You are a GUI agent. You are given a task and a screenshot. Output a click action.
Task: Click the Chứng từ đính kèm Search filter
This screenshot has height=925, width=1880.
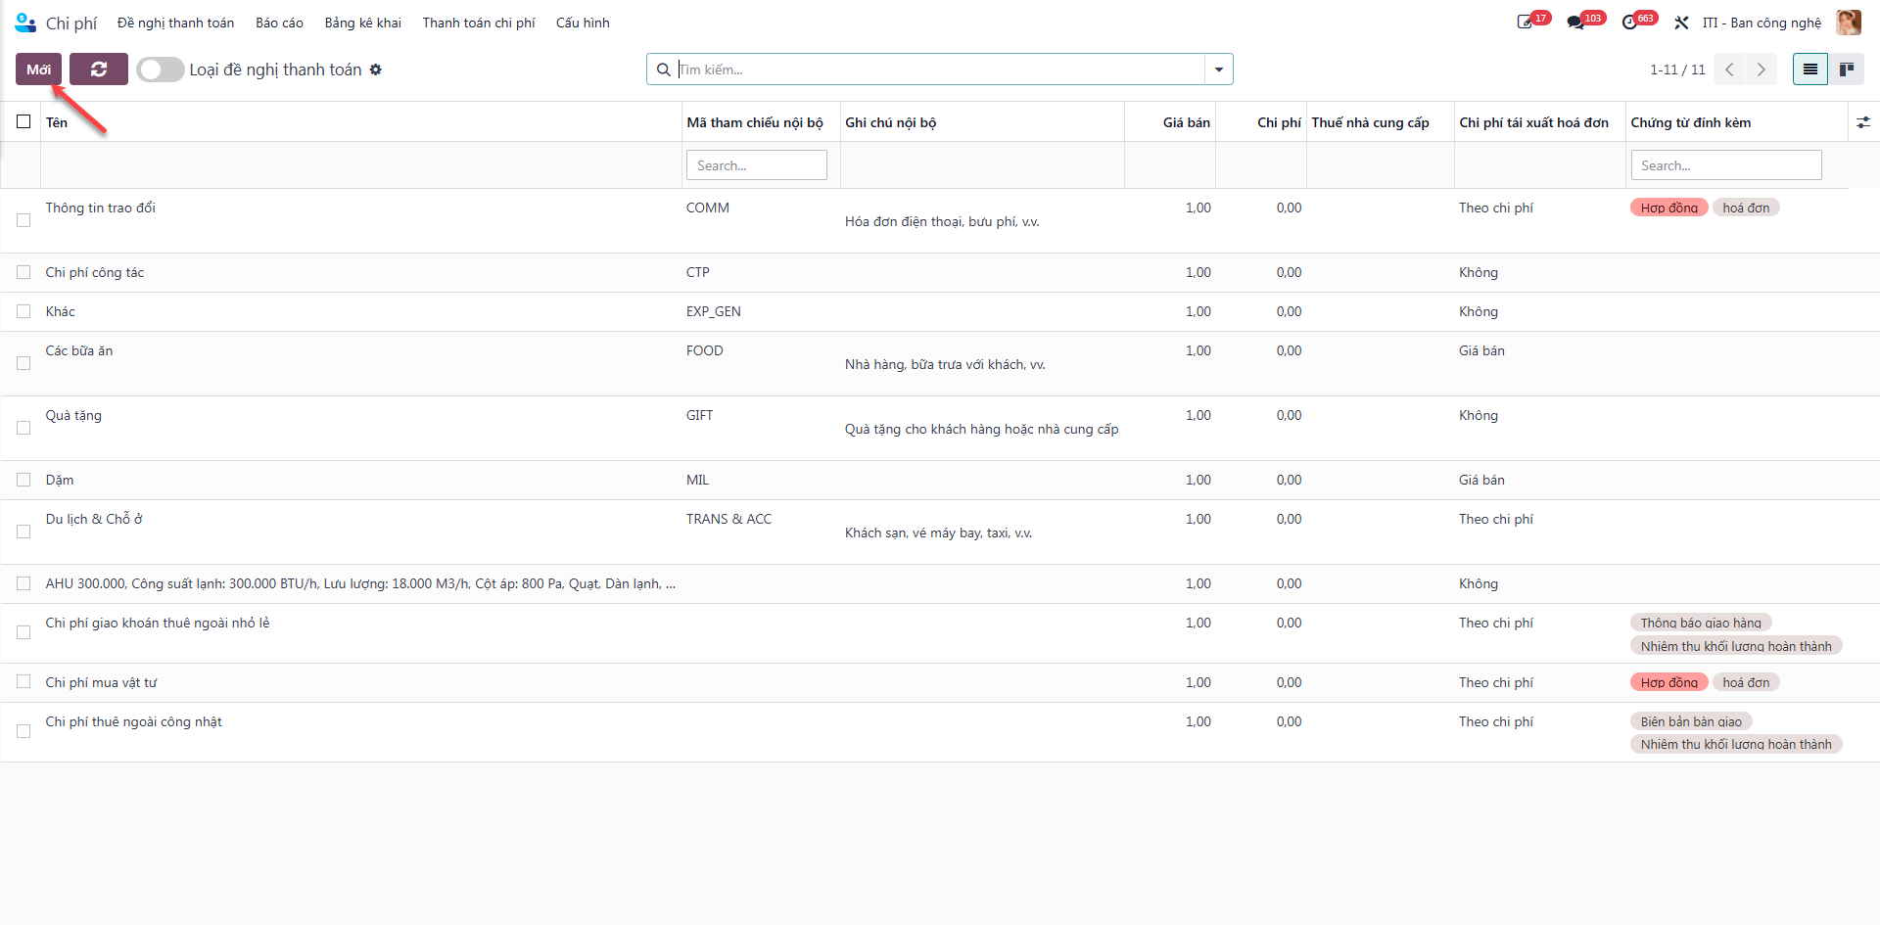tap(1726, 165)
